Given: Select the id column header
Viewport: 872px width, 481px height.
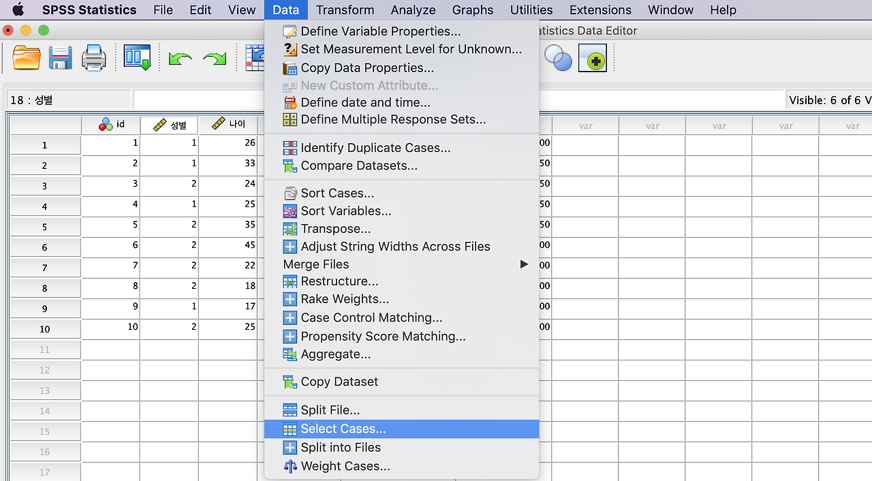Looking at the screenshot, I should 110,125.
